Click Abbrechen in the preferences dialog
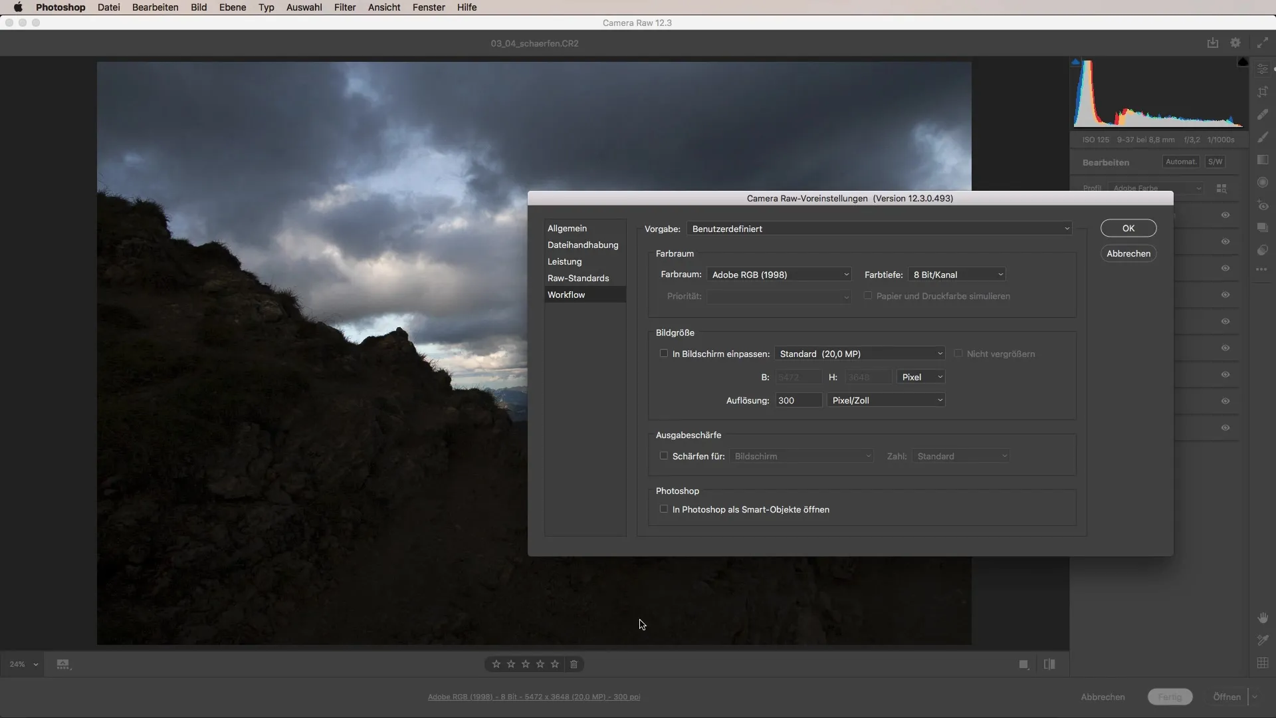 (x=1128, y=253)
